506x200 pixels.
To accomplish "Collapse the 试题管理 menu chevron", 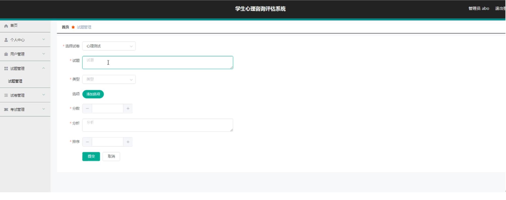I will [44, 68].
